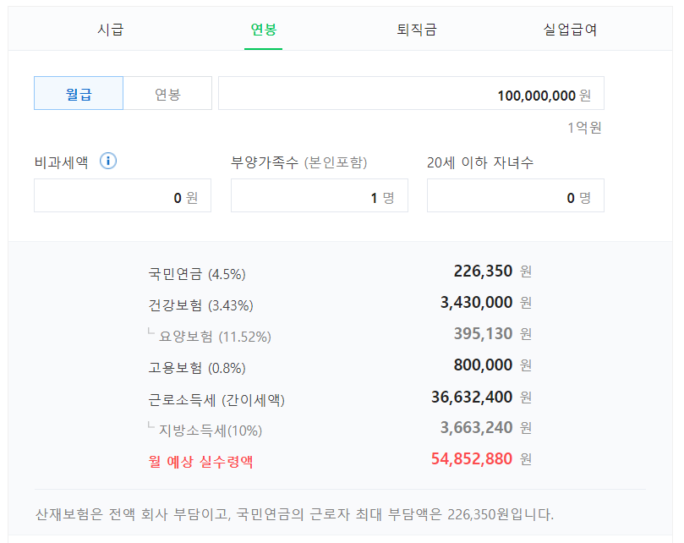684x543 pixels.
Task: Click the 월 예상 실수령액 total 54,852,880
Action: tap(472, 459)
